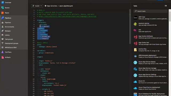Screen dimensions: 171x96
Task: Select the Pipelines hub rocket icon
Action: point(2,18)
